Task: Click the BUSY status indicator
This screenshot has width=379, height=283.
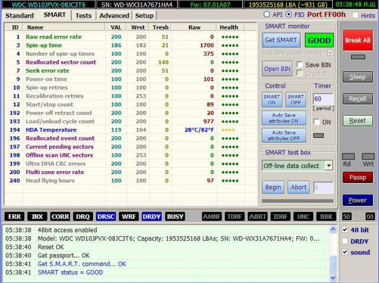Action: pos(175,217)
